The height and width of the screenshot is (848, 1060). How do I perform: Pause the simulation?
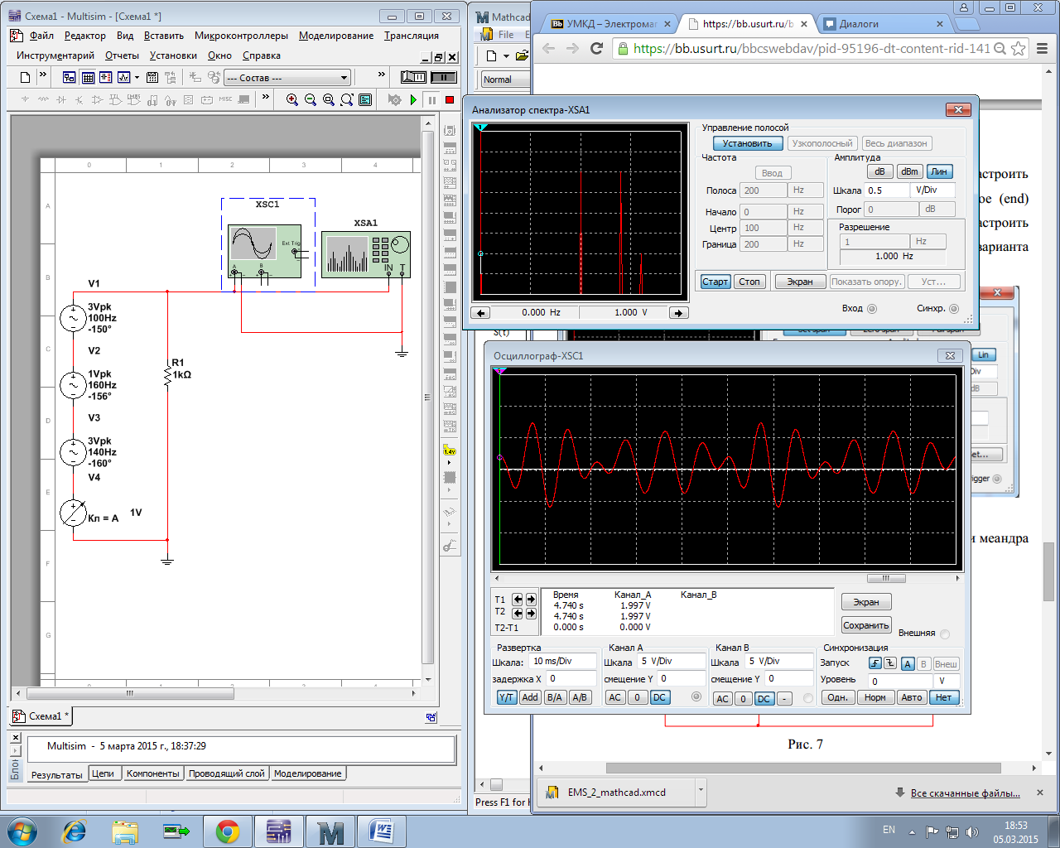pos(431,99)
